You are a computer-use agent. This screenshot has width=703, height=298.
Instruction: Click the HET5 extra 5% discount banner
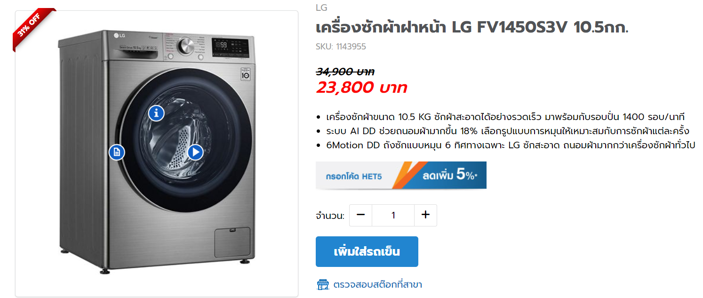401,175
